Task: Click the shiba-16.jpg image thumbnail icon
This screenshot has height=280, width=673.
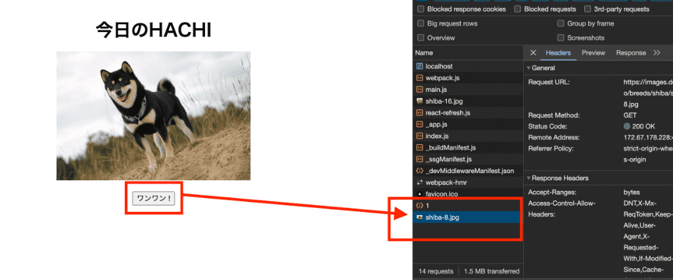Action: pos(419,101)
